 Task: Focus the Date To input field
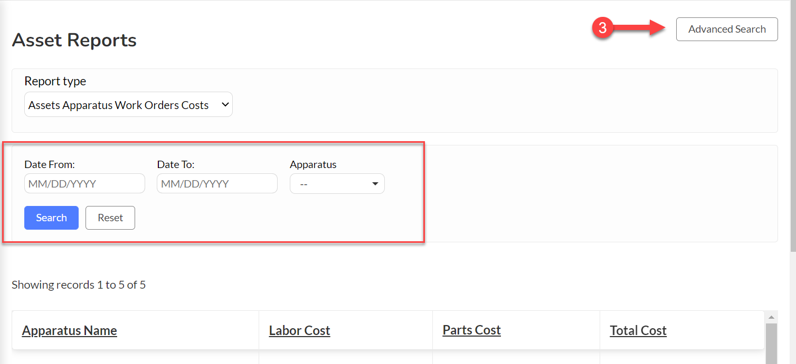tap(217, 183)
